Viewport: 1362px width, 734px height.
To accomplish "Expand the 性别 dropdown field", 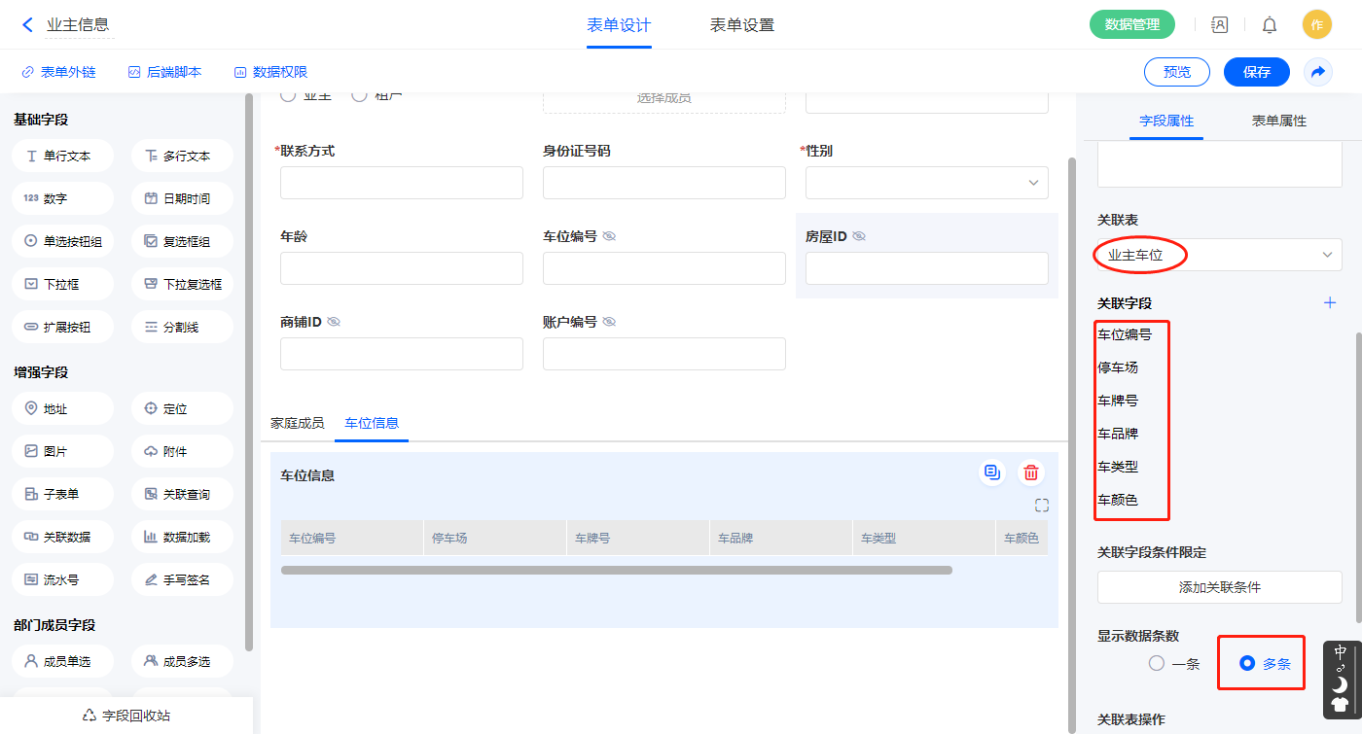I will (926, 183).
